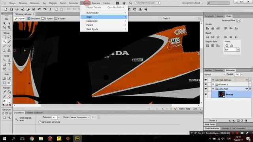This screenshot has height=142, width=253.
Task: Select the Subselection tool
Action: tap(9, 23)
